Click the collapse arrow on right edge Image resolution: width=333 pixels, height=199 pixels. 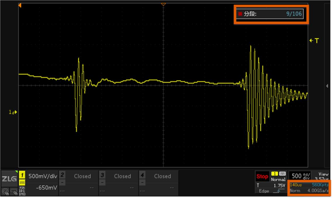pyautogui.click(x=327, y=86)
